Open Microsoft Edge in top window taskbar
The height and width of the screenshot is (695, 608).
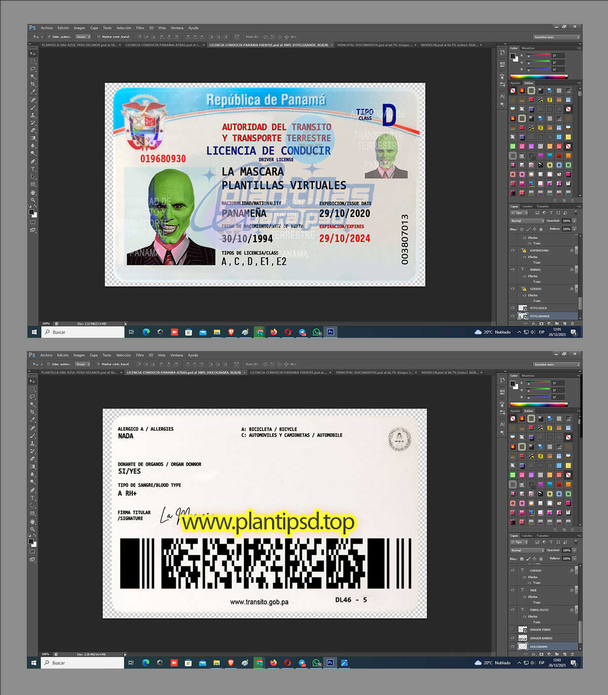(x=146, y=332)
